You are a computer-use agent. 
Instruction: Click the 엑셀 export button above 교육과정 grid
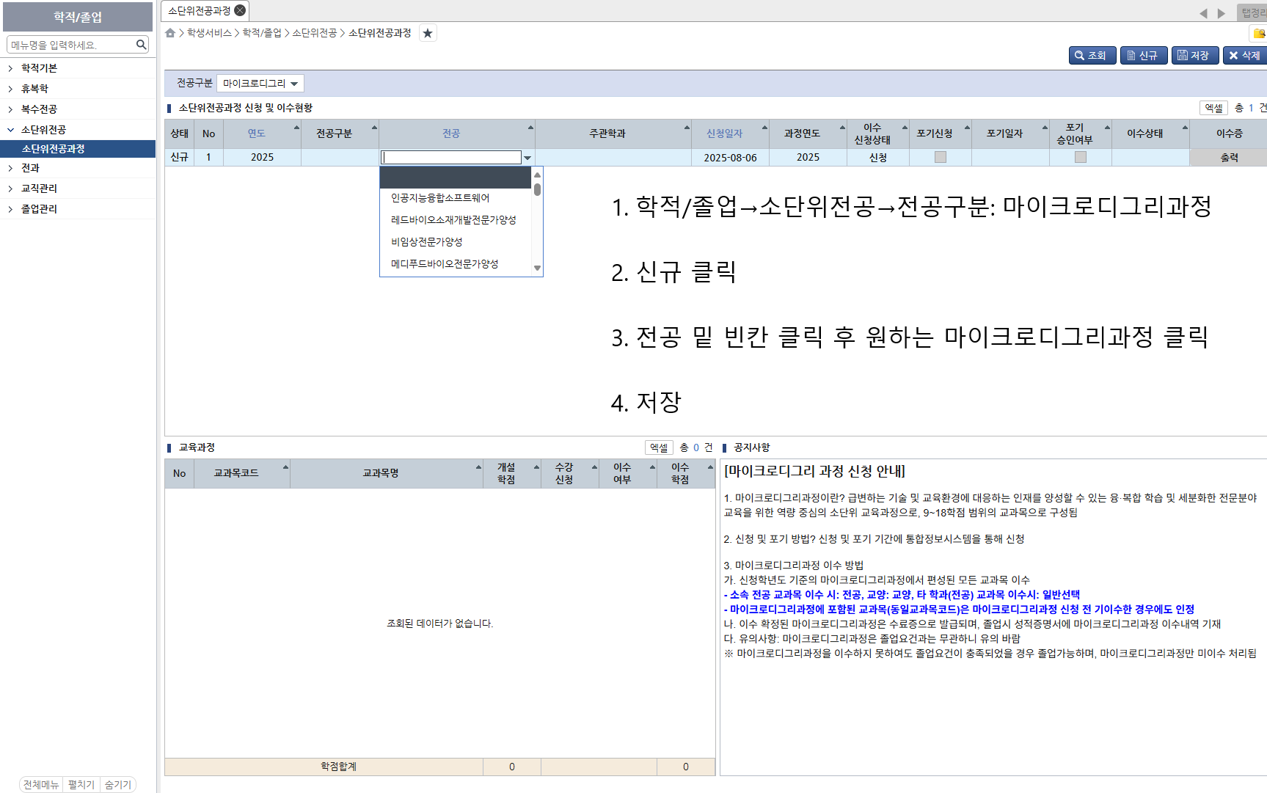coord(658,447)
